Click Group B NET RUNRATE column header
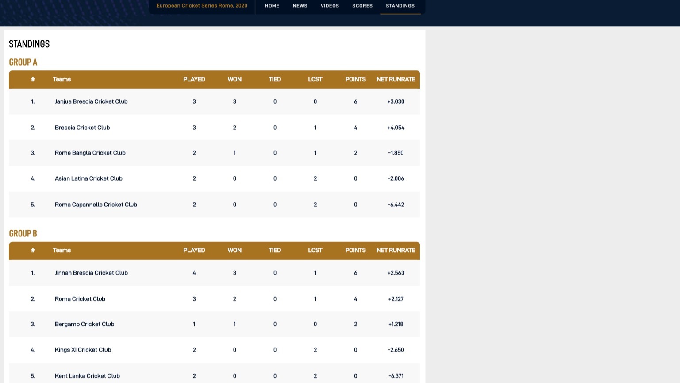 click(x=396, y=250)
